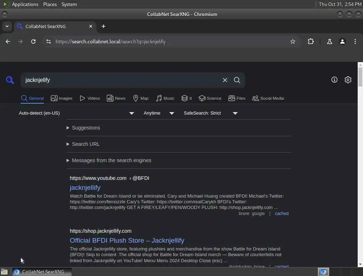Click the browser address bar

click(x=171, y=42)
